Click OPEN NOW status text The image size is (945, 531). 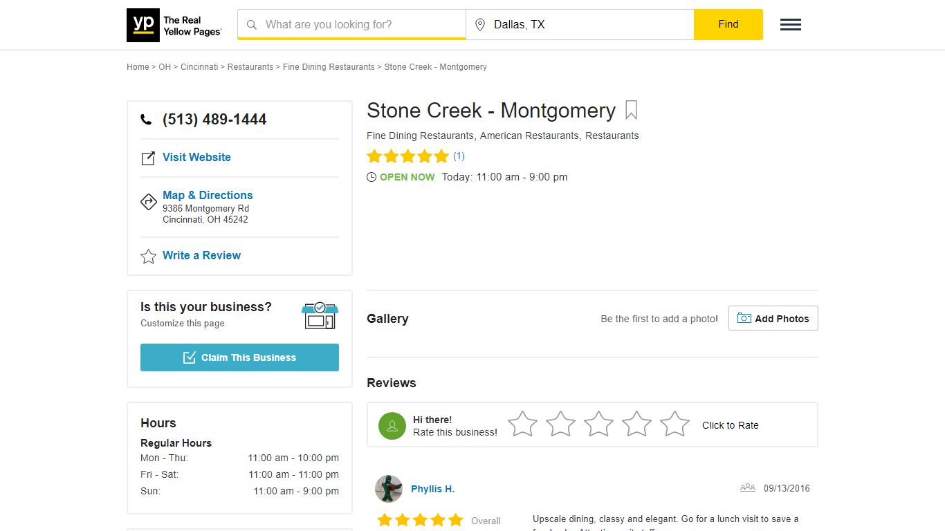407,177
